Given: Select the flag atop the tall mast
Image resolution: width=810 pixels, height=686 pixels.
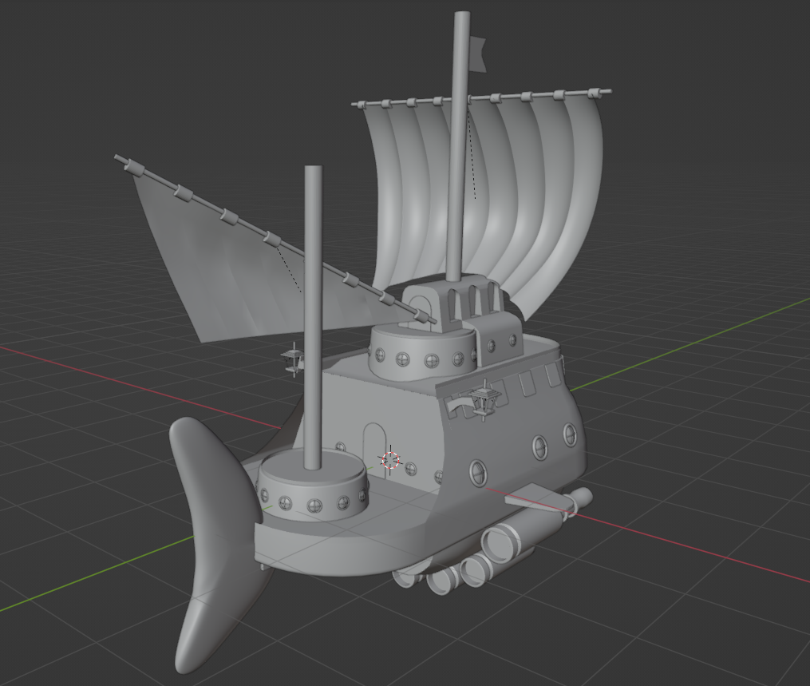Looking at the screenshot, I should 476,52.
